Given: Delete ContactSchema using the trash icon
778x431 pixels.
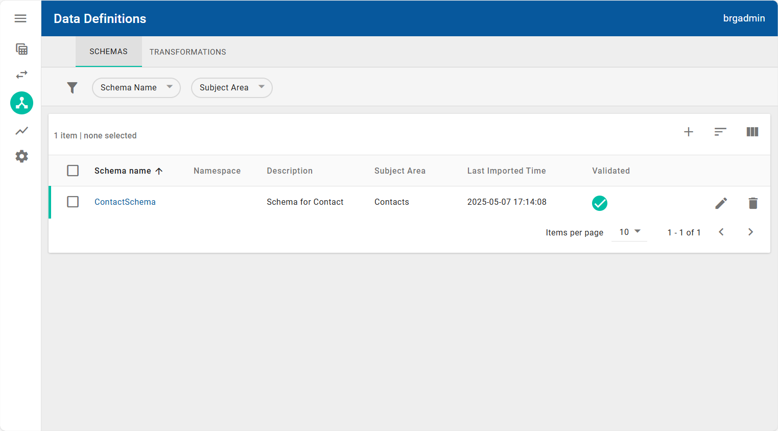Looking at the screenshot, I should pos(752,203).
